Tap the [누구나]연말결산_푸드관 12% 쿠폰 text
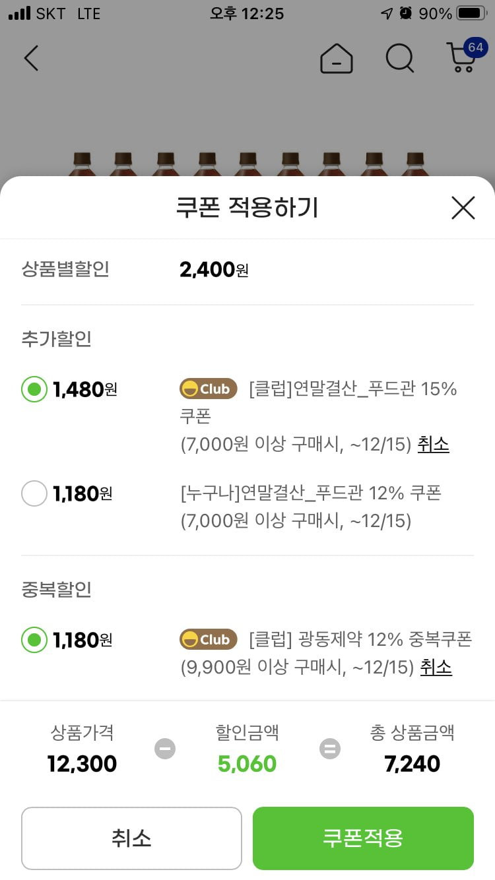The height and width of the screenshot is (880, 495). pyautogui.click(x=311, y=493)
